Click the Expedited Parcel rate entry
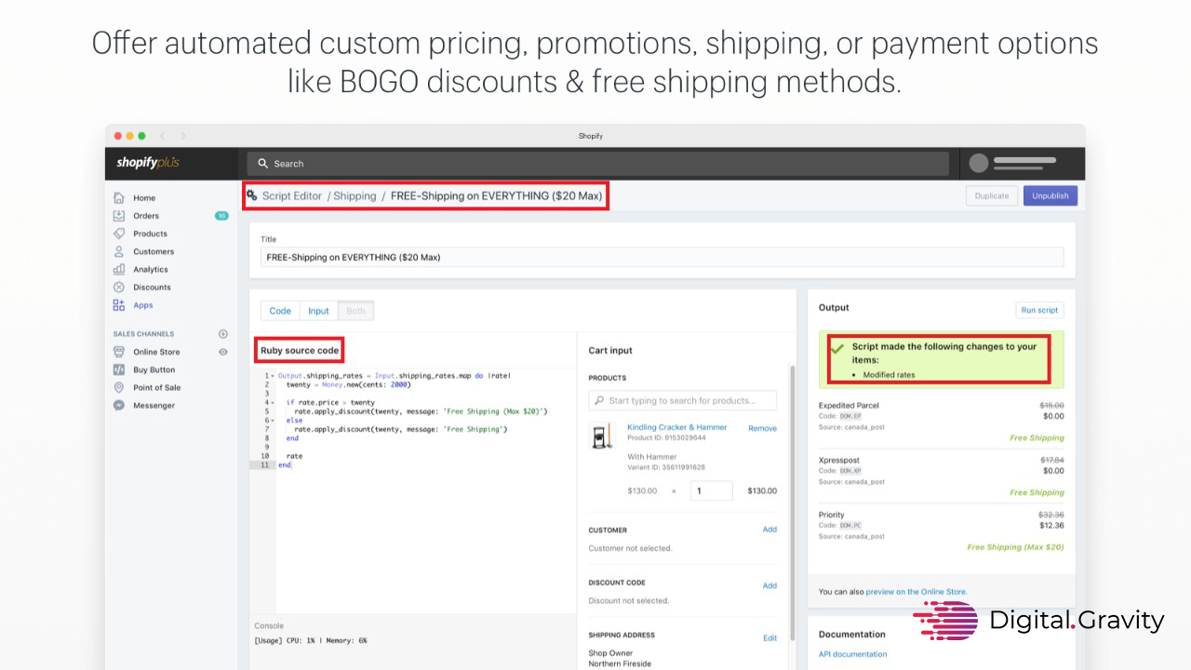Image resolution: width=1191 pixels, height=670 pixels. click(941, 422)
